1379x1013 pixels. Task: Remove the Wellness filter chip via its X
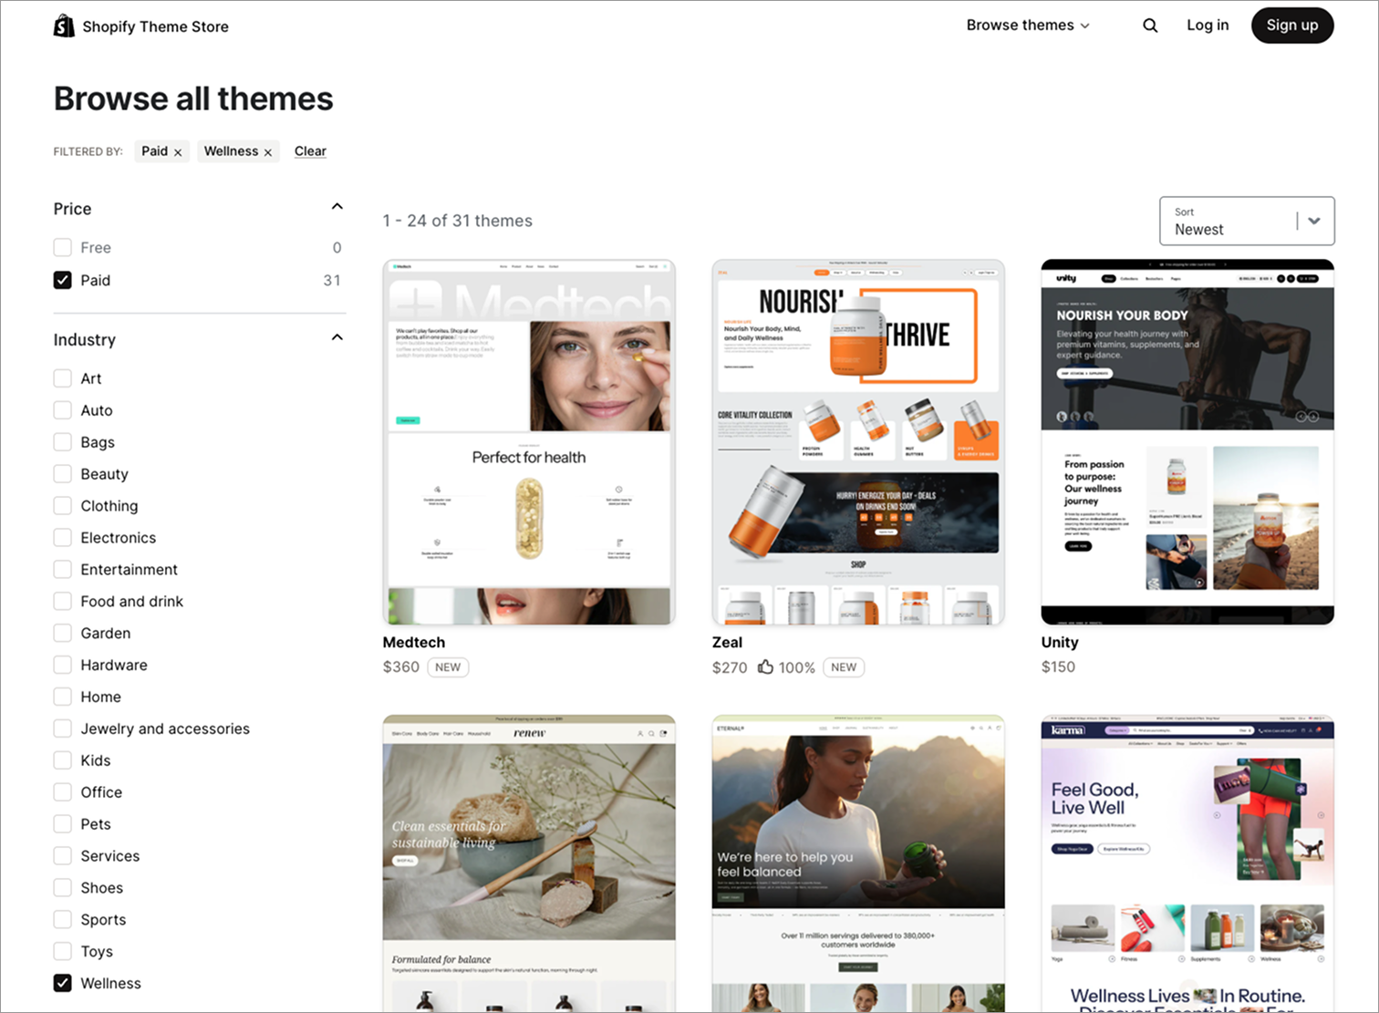point(268,151)
